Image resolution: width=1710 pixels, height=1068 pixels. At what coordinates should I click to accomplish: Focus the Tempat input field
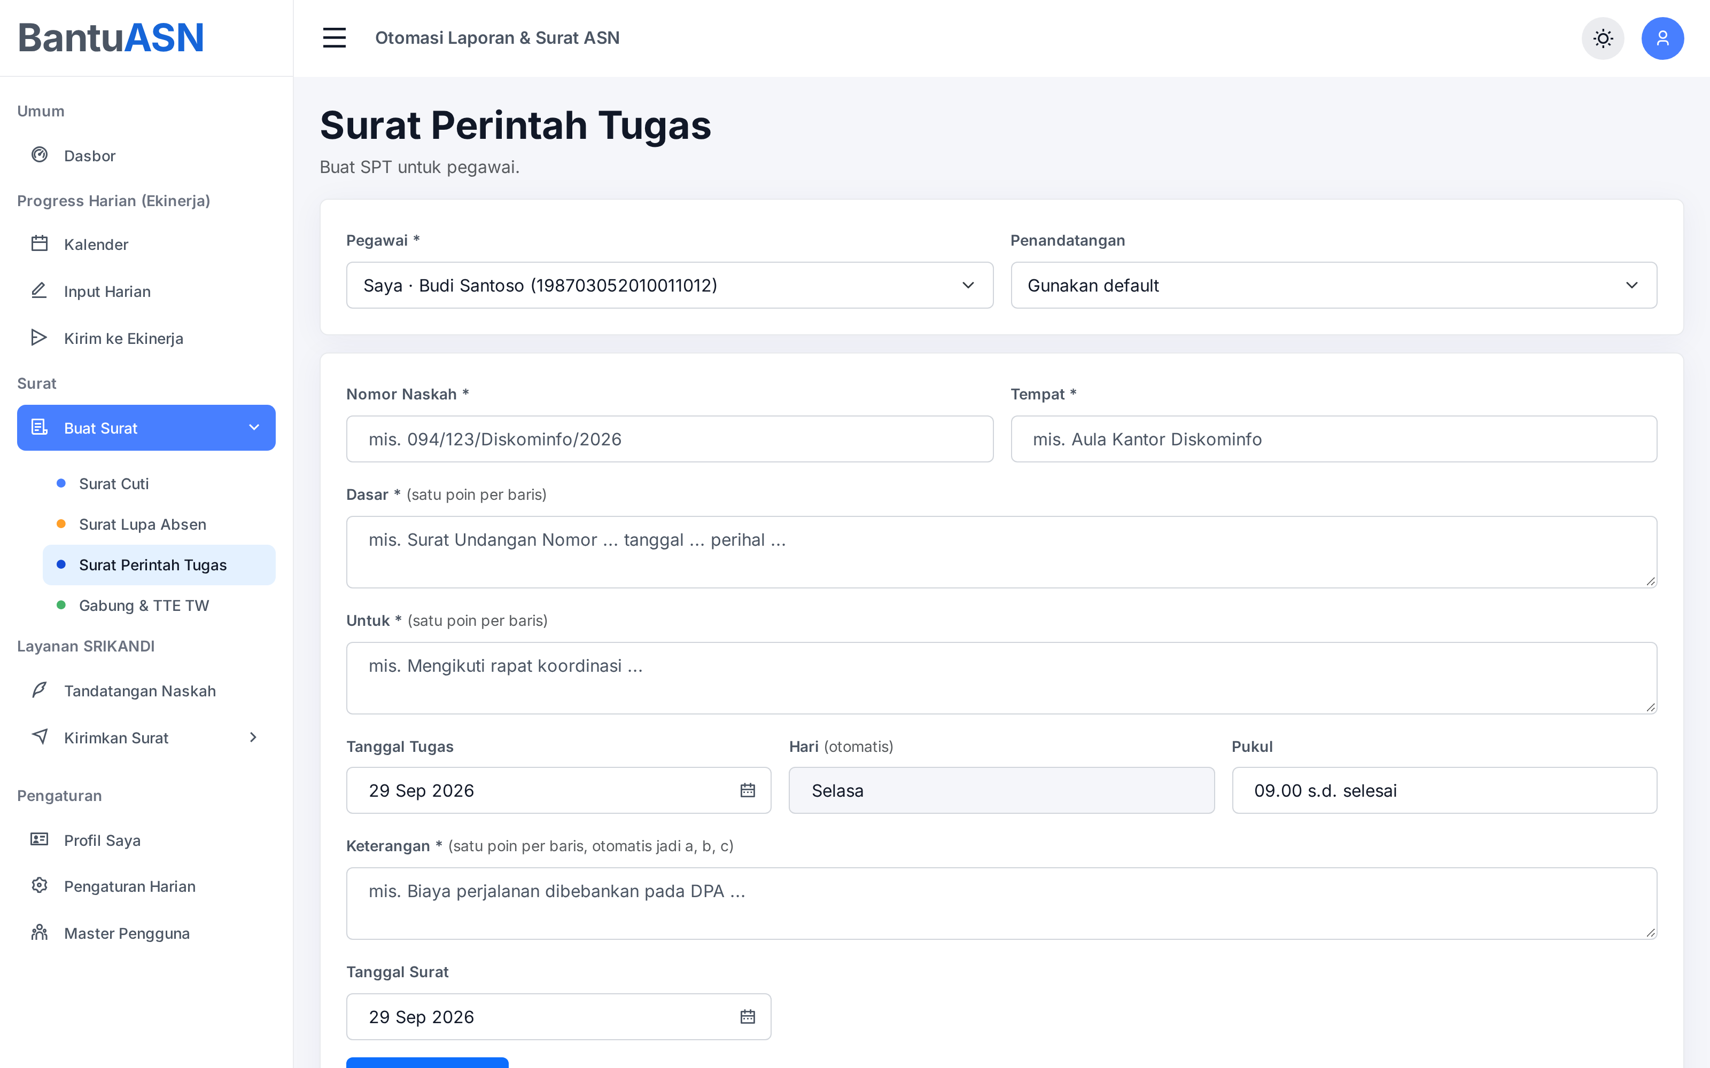1333,439
